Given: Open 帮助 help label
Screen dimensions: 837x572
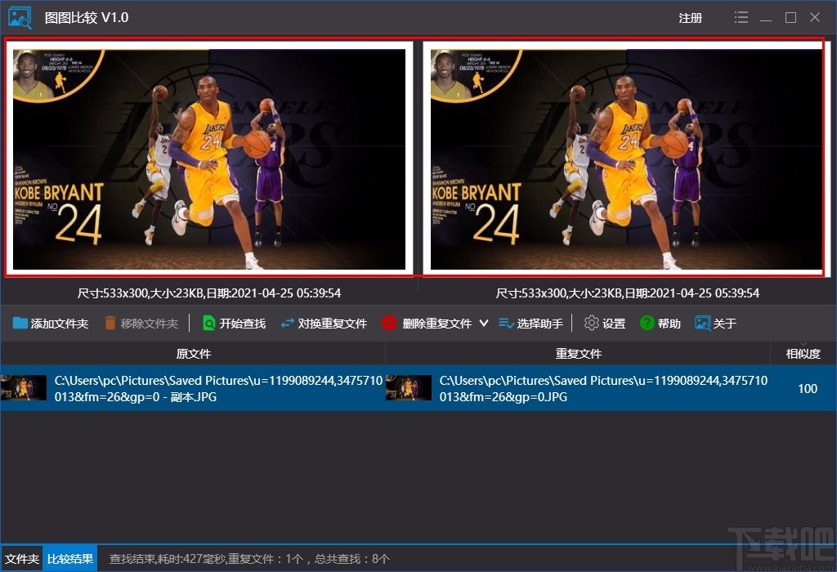Looking at the screenshot, I should (x=669, y=324).
